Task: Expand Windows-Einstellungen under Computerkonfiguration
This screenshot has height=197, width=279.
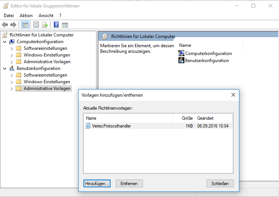Action: (x=12, y=55)
